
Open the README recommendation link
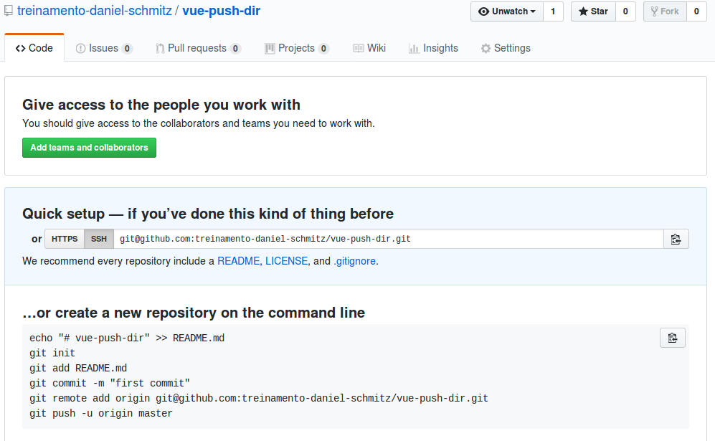click(239, 261)
